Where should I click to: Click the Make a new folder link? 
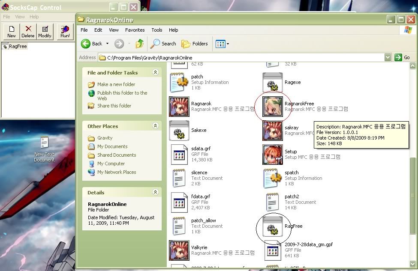click(x=116, y=84)
